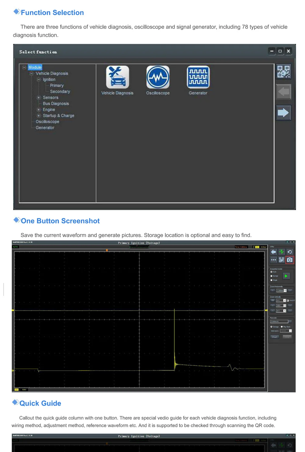Screen dimensions: 305x452
Task: Select Secondary in the module tree
Action: (x=60, y=91)
